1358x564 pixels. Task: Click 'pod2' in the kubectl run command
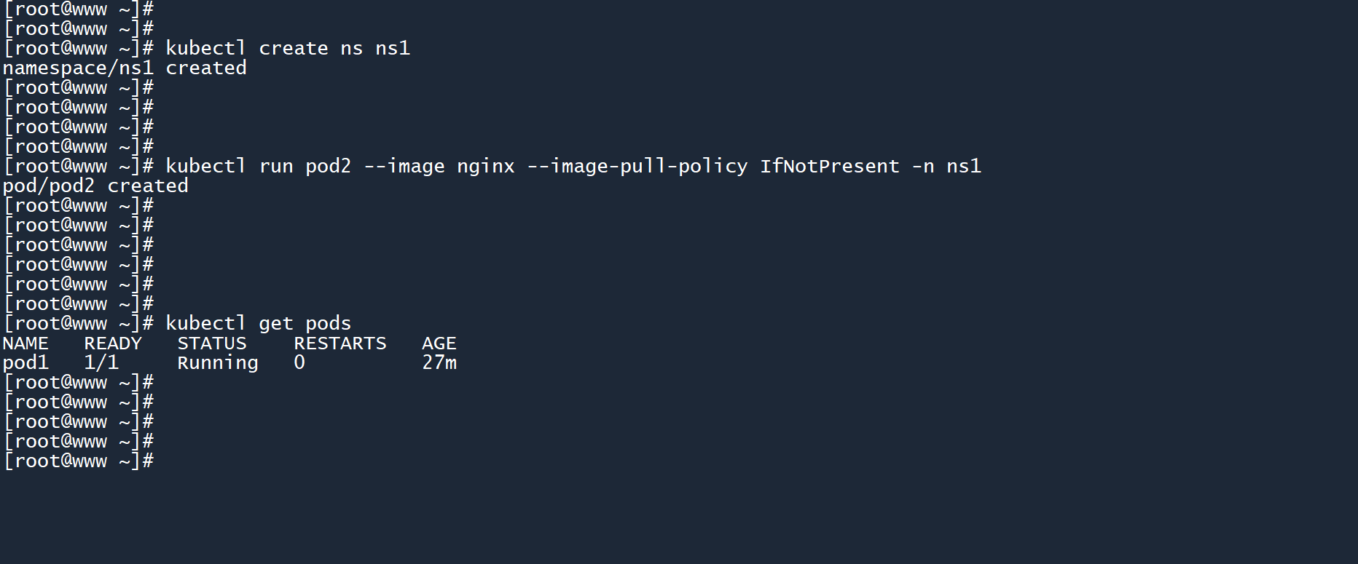click(328, 167)
